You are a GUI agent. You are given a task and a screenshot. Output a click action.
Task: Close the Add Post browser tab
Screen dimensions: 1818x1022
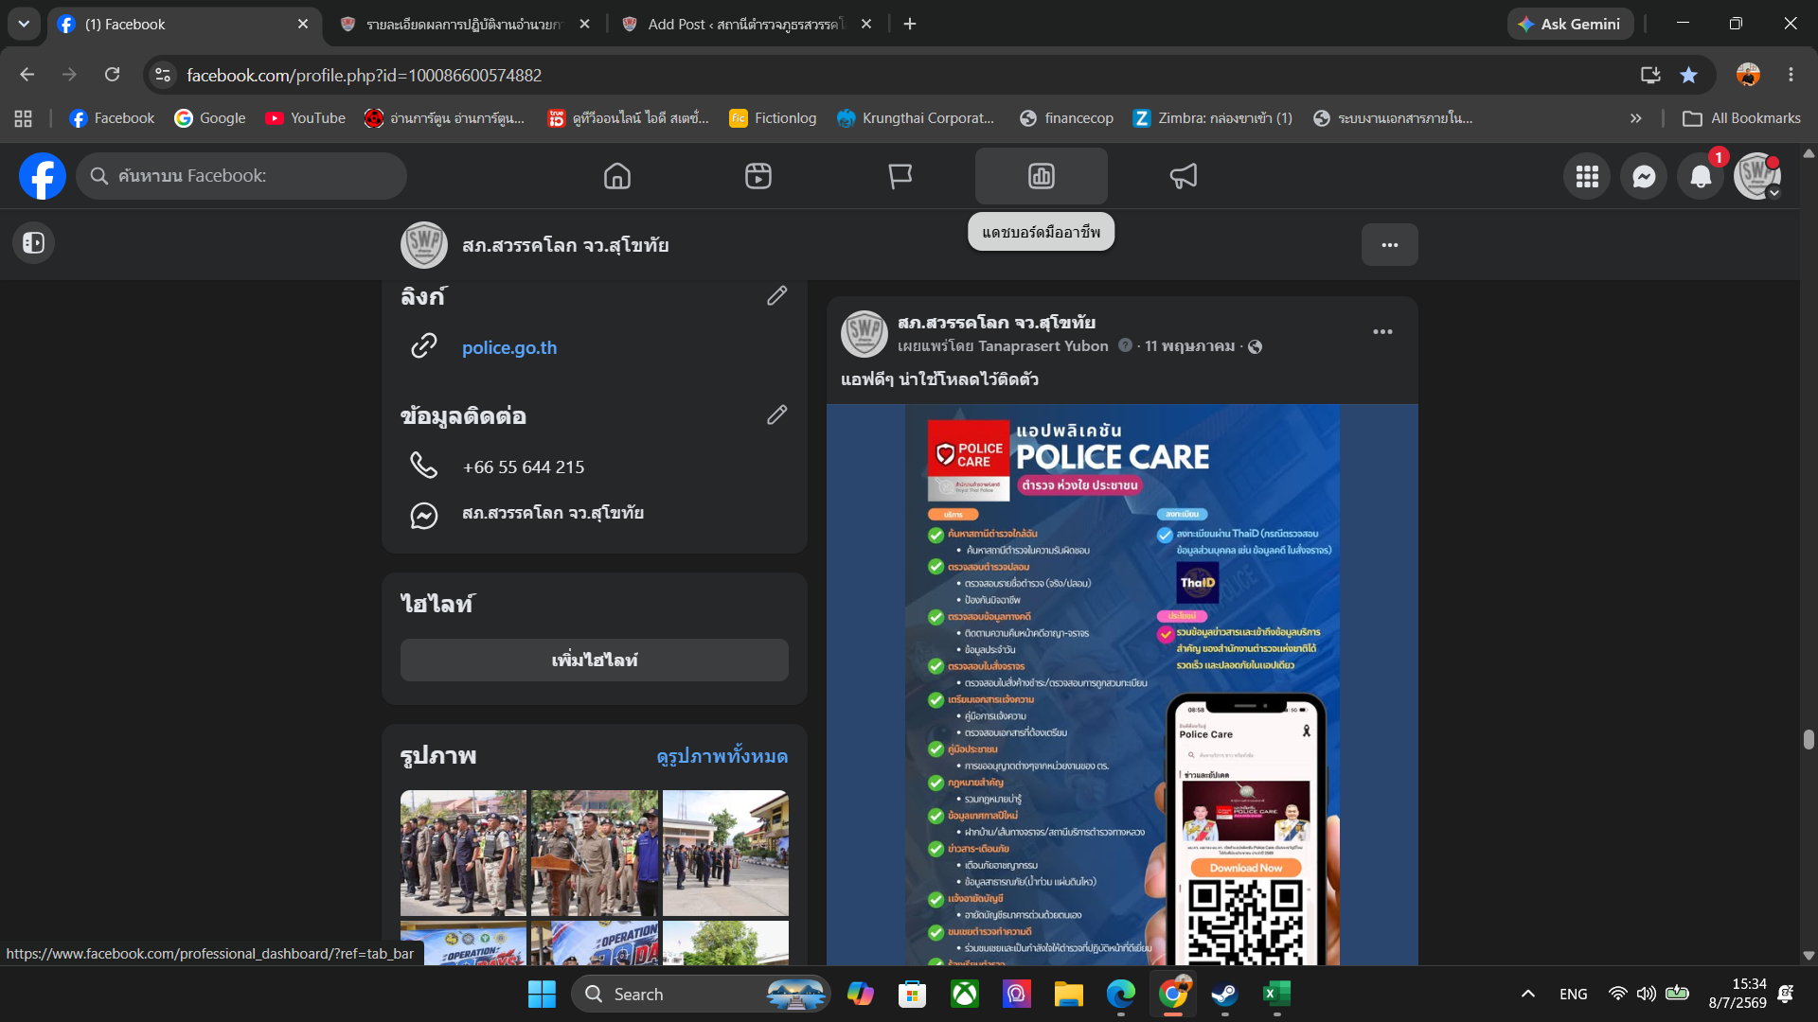[866, 25]
